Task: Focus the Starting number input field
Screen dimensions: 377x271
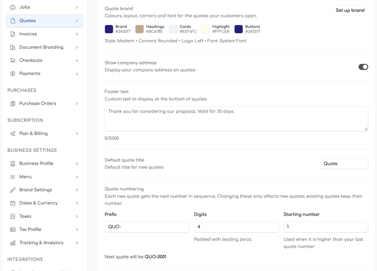Action: (326, 227)
